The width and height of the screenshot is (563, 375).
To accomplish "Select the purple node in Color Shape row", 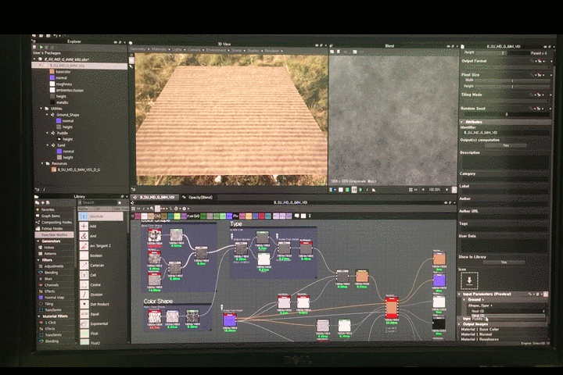I will (x=230, y=320).
